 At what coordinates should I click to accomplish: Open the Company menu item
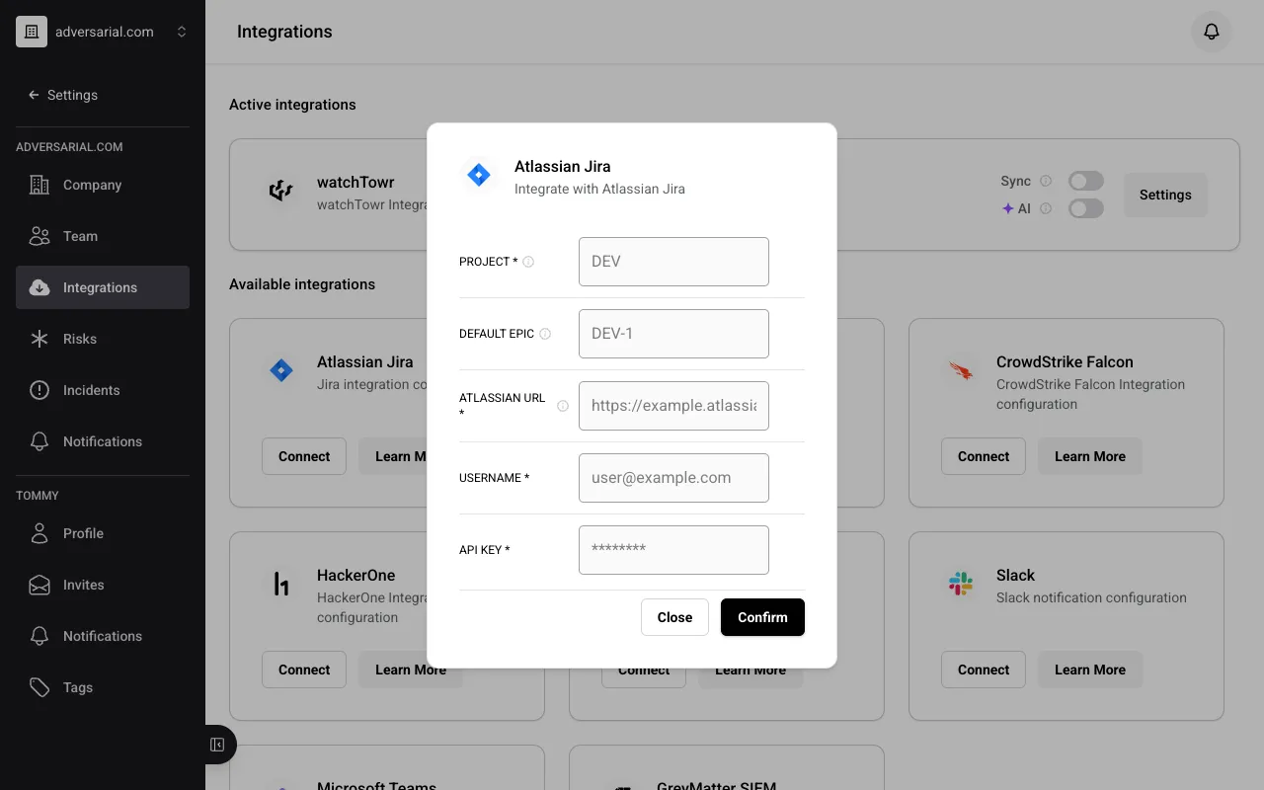[x=103, y=185]
